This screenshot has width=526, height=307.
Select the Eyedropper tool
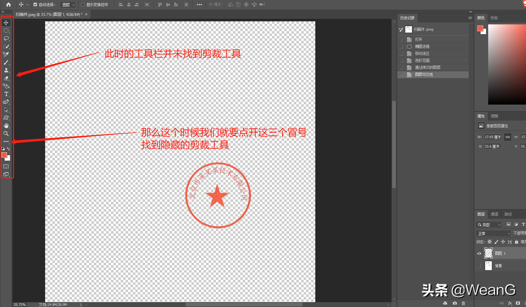click(6, 54)
